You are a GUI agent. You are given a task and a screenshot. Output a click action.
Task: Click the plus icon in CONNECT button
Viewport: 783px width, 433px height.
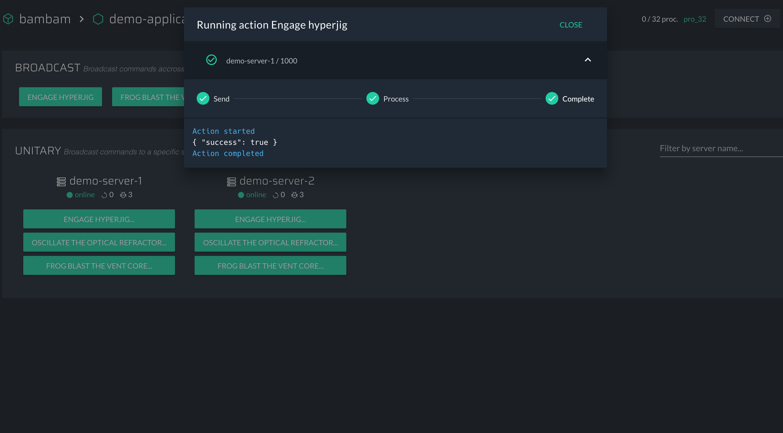tap(767, 19)
